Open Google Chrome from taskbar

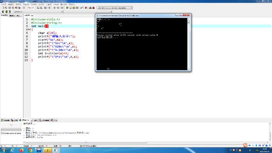[x=30, y=150]
